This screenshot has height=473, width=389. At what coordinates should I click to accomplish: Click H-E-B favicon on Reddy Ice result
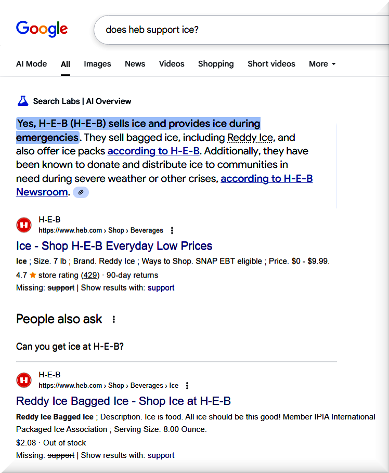point(24,380)
